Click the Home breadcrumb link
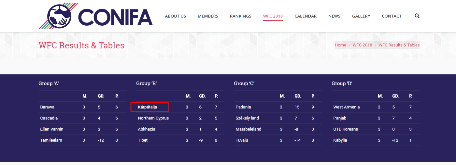This screenshot has height=165, width=456. [x=340, y=45]
